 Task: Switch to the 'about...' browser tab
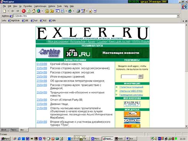click(x=5, y=130)
